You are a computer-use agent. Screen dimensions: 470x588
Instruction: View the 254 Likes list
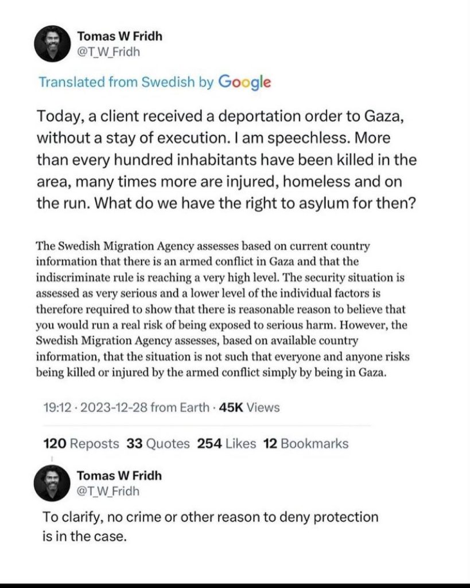point(227,443)
